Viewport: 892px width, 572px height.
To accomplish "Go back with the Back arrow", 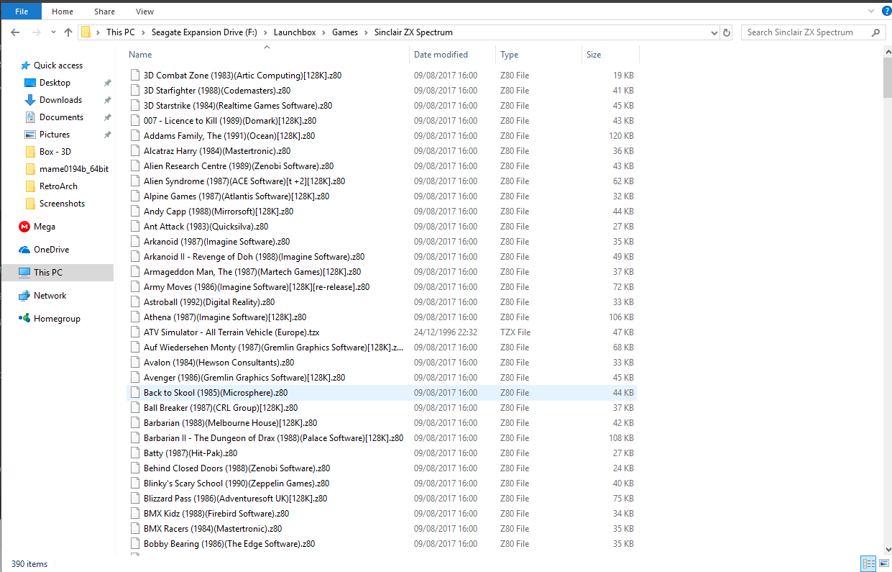I will (x=16, y=32).
